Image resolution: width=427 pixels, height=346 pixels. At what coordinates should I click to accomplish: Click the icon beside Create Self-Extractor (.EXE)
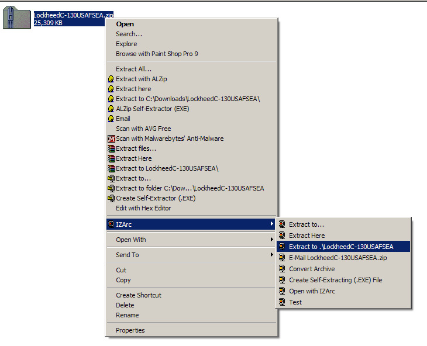tap(111, 198)
